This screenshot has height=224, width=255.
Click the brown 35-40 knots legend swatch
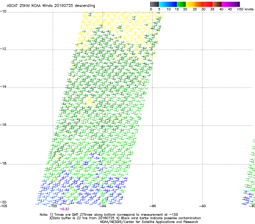(217, 4)
